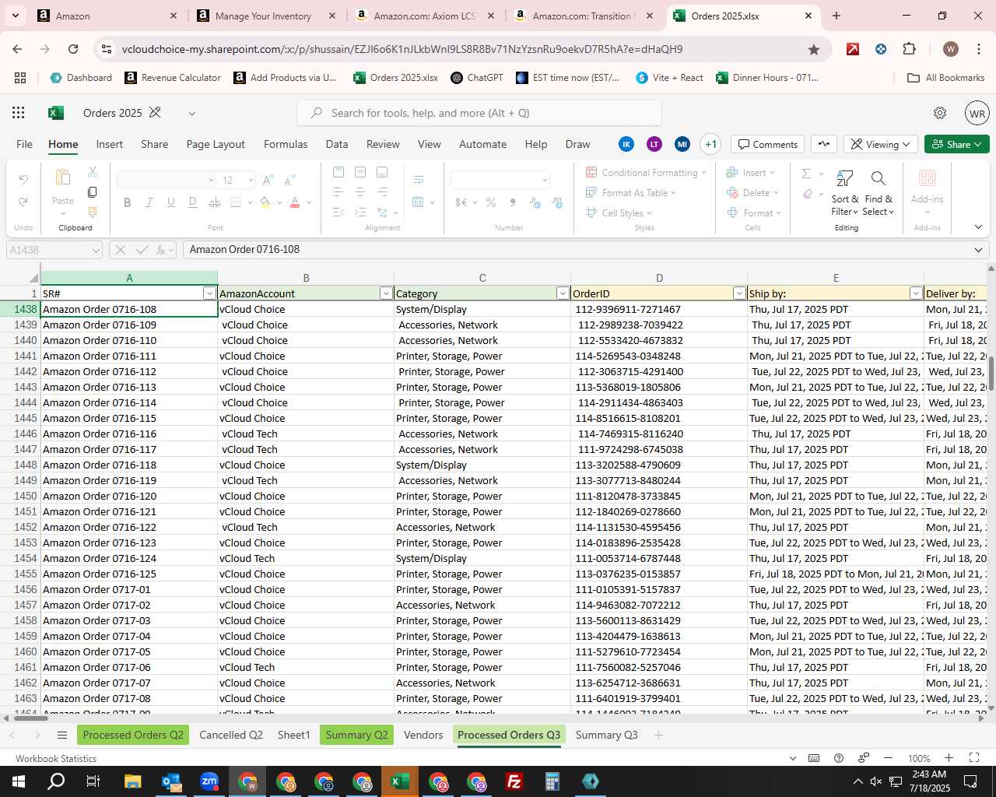Open filter dropdown for Ship by column
The image size is (996, 797).
(916, 293)
